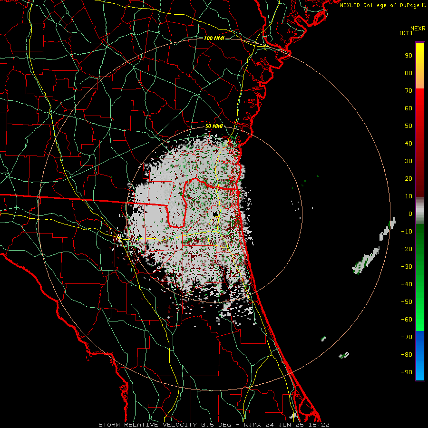Click the 100 NMI range ring label

click(x=214, y=38)
